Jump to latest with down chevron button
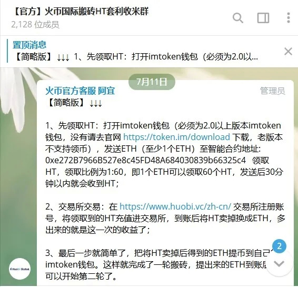 (x=279, y=263)
